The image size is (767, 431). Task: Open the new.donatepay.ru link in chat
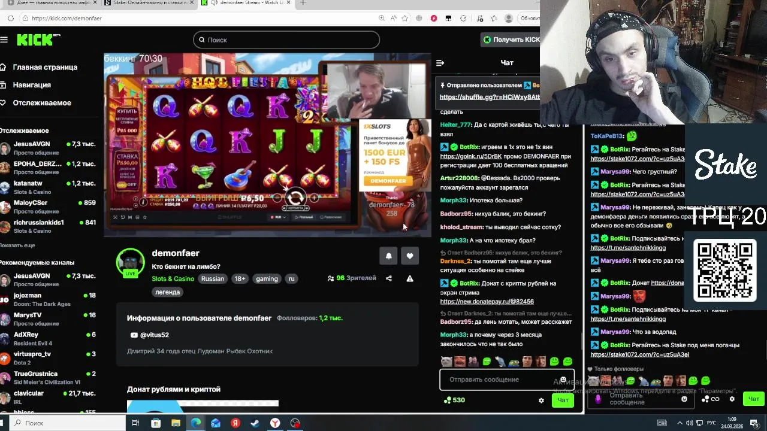(487, 302)
